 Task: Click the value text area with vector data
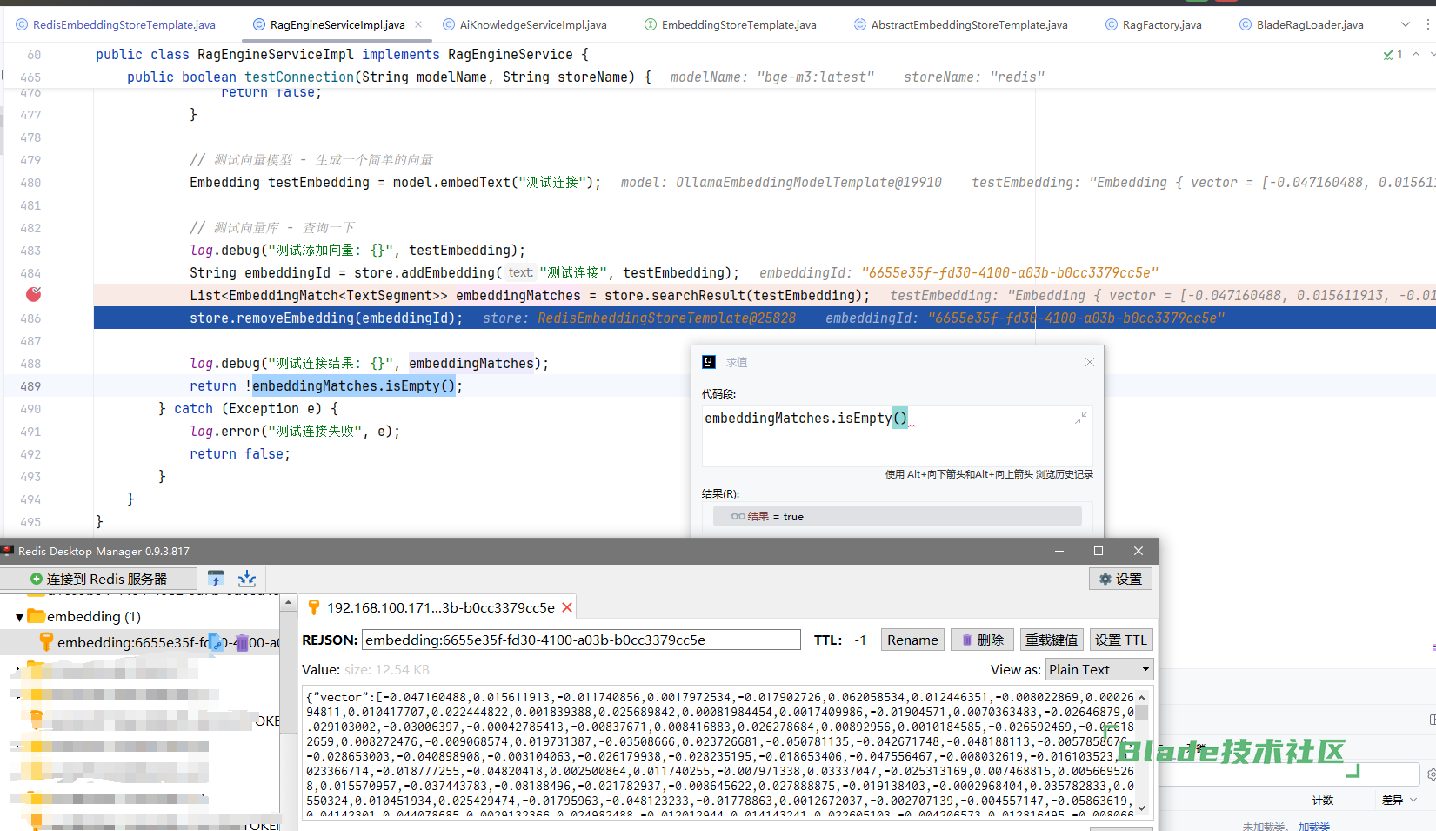click(718, 753)
